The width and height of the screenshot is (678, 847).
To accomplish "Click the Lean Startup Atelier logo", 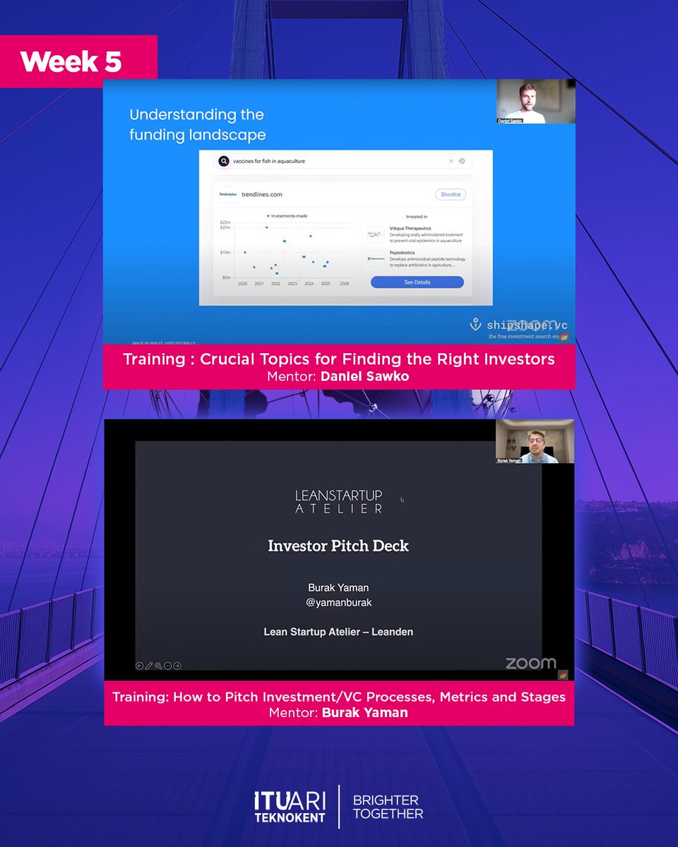I will (x=339, y=502).
